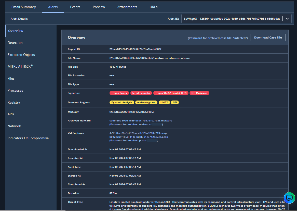Click the Emotet threat type description text
Screen dimensions: 297x211
[197, 206]
